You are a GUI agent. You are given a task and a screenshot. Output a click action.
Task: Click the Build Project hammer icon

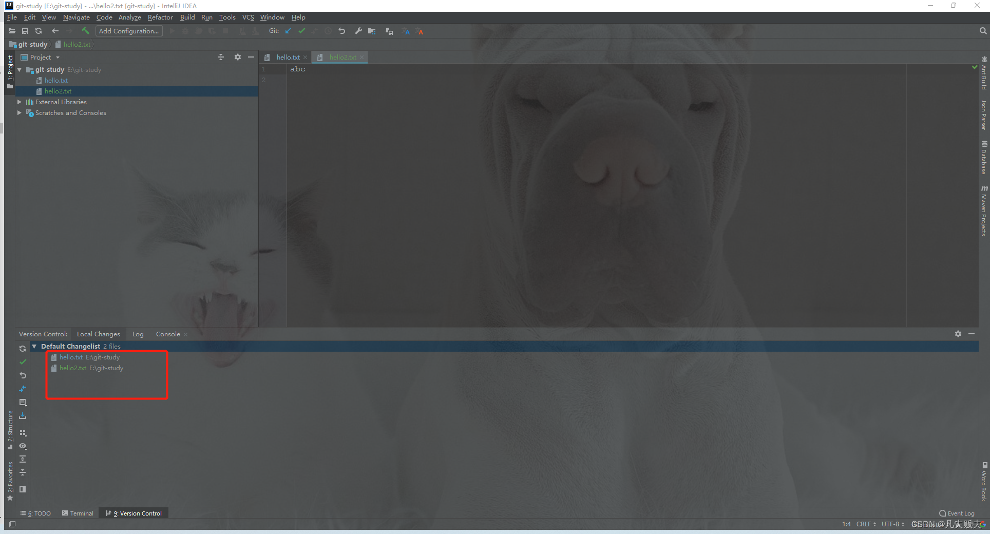point(85,31)
